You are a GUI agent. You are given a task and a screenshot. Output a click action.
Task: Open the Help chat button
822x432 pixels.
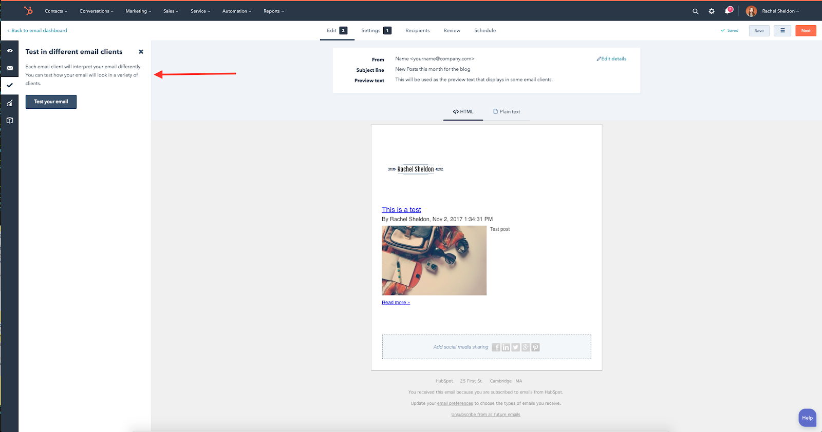point(807,418)
